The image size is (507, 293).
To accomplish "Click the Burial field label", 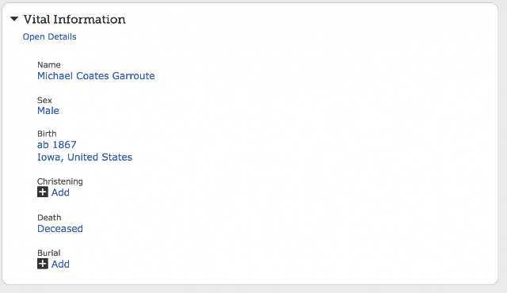I will click(x=49, y=253).
